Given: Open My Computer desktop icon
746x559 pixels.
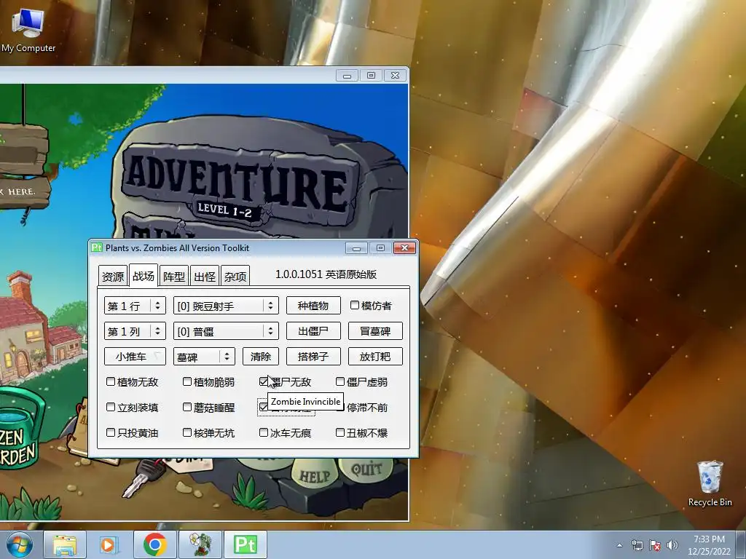Looking at the screenshot, I should 28,30.
